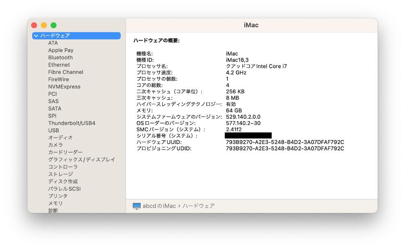The image size is (405, 249).
Task: Open the カメラ section
Action: tap(55, 145)
